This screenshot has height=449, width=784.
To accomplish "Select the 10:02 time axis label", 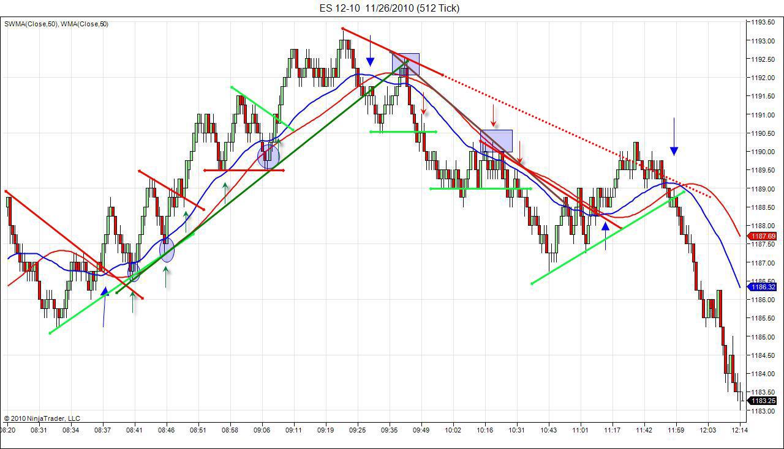I will tap(453, 430).
